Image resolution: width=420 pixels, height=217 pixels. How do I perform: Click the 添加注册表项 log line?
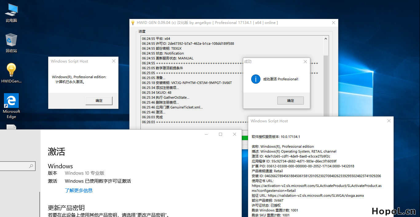tap(160, 88)
